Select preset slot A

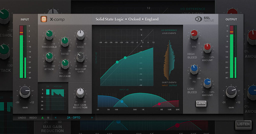tap(42, 118)
